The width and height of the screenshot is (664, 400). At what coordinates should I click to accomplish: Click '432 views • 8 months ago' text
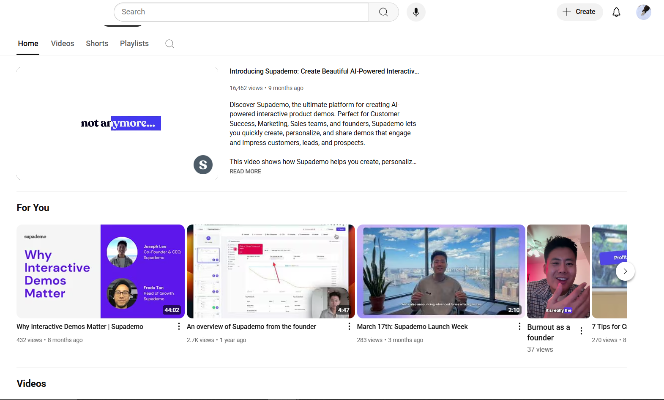pos(49,340)
